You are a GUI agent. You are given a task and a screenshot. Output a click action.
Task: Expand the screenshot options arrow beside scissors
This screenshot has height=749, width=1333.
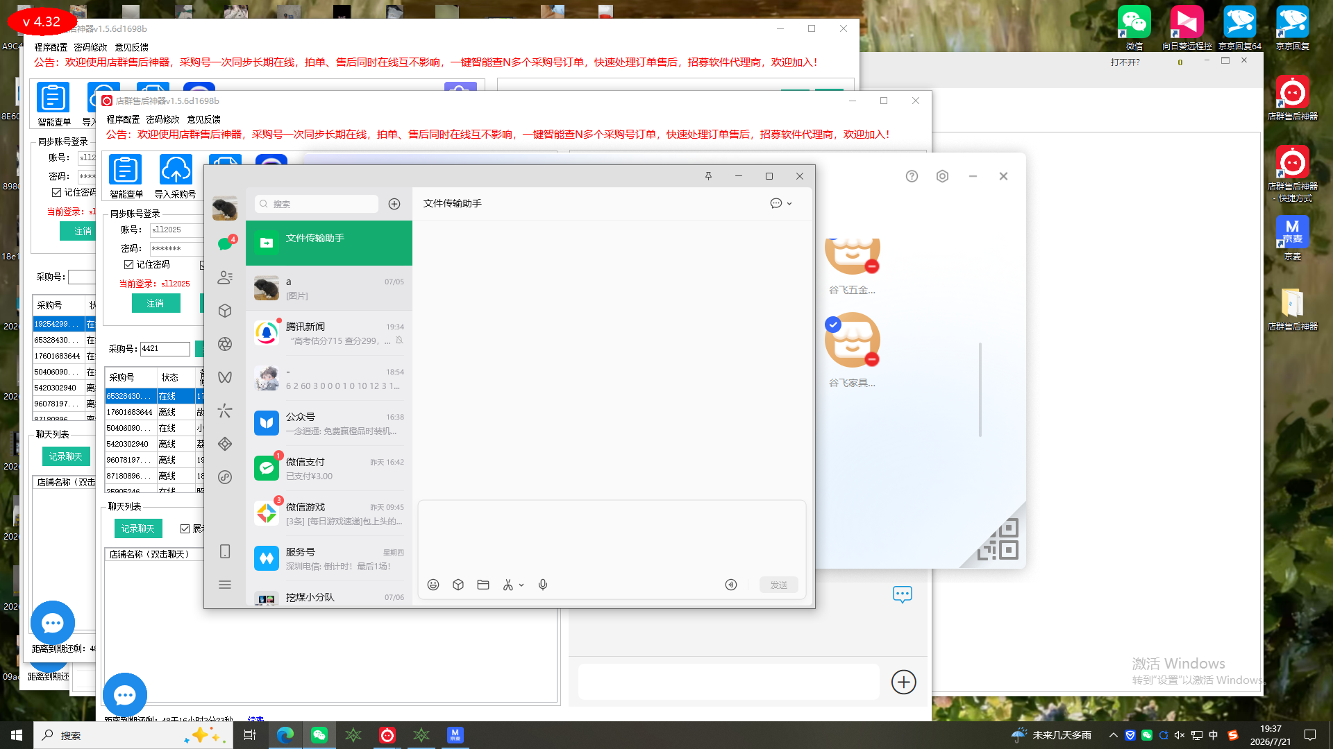click(521, 585)
